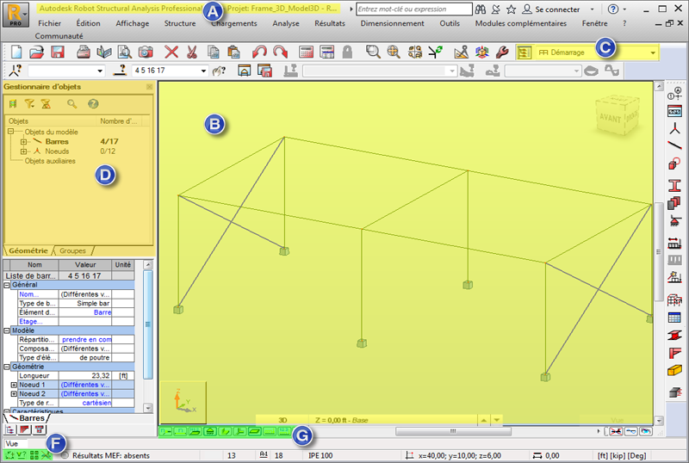Cut selection with the scissors icon
689x463 pixels.
coord(192,52)
